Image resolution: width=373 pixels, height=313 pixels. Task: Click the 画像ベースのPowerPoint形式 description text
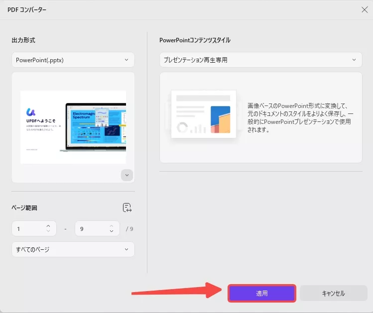coord(300,117)
